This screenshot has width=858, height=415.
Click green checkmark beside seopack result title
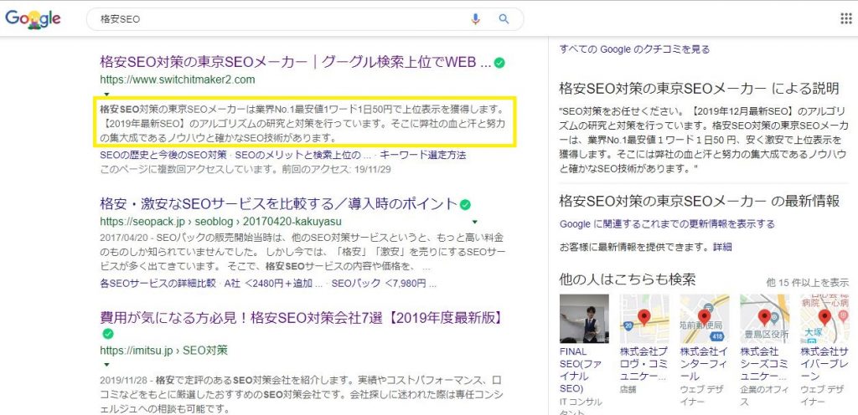point(465,205)
